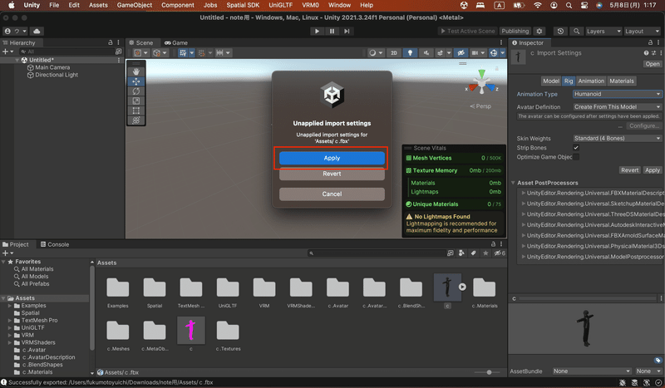Toggle scene lighting bulb icon

pos(409,53)
